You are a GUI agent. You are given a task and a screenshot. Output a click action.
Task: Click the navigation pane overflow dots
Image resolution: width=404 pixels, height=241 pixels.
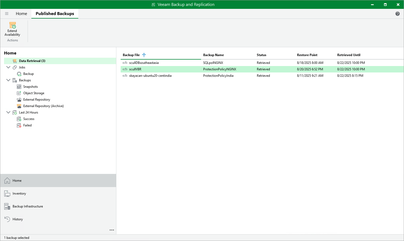[112, 230]
